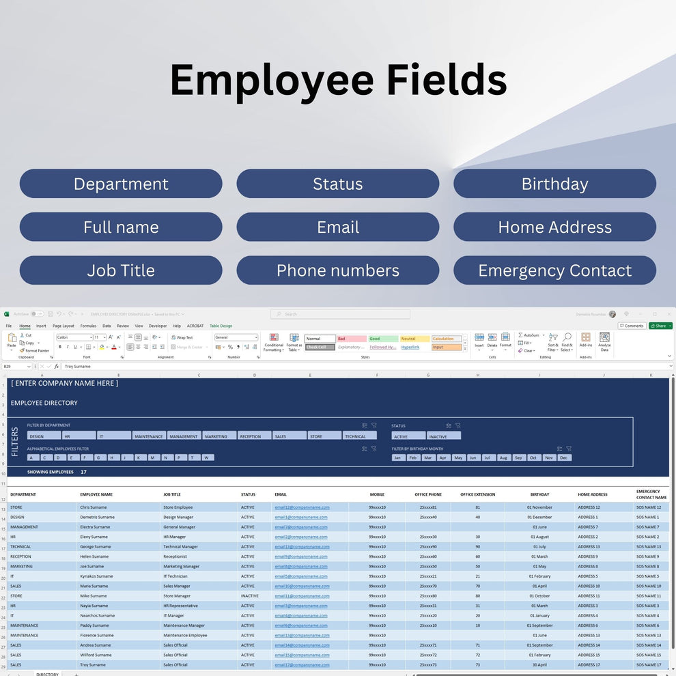The image size is (676, 676).
Task: Click the Percent Style icon
Action: pyautogui.click(x=230, y=347)
